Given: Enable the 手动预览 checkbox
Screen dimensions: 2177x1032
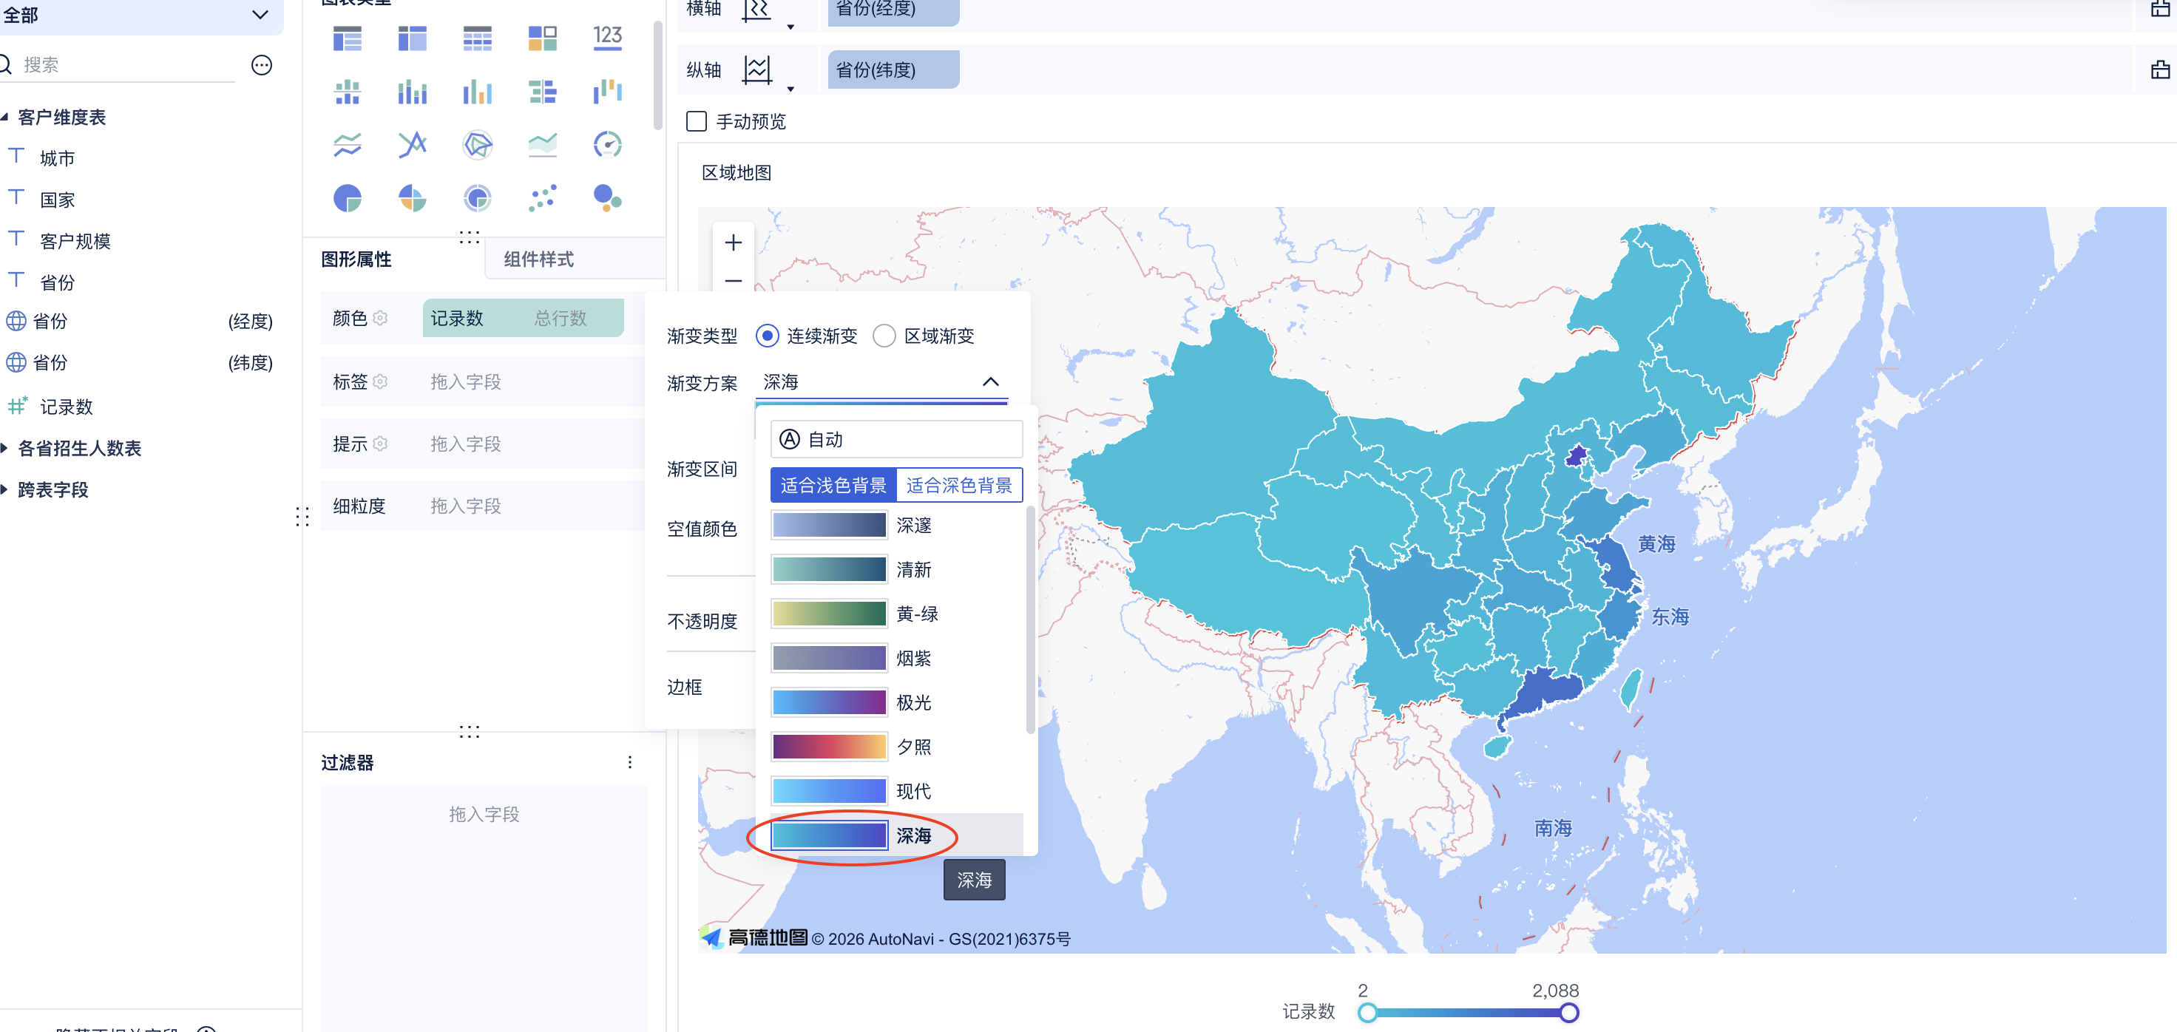Looking at the screenshot, I should (x=697, y=122).
